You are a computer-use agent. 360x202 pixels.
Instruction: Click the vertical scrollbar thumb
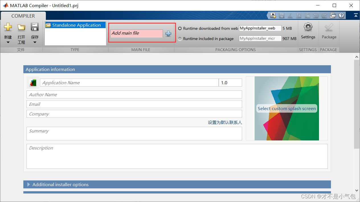tap(357, 104)
